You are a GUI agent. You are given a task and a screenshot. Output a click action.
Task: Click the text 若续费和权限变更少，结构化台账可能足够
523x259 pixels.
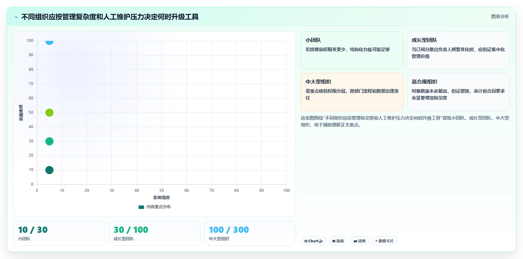point(347,49)
